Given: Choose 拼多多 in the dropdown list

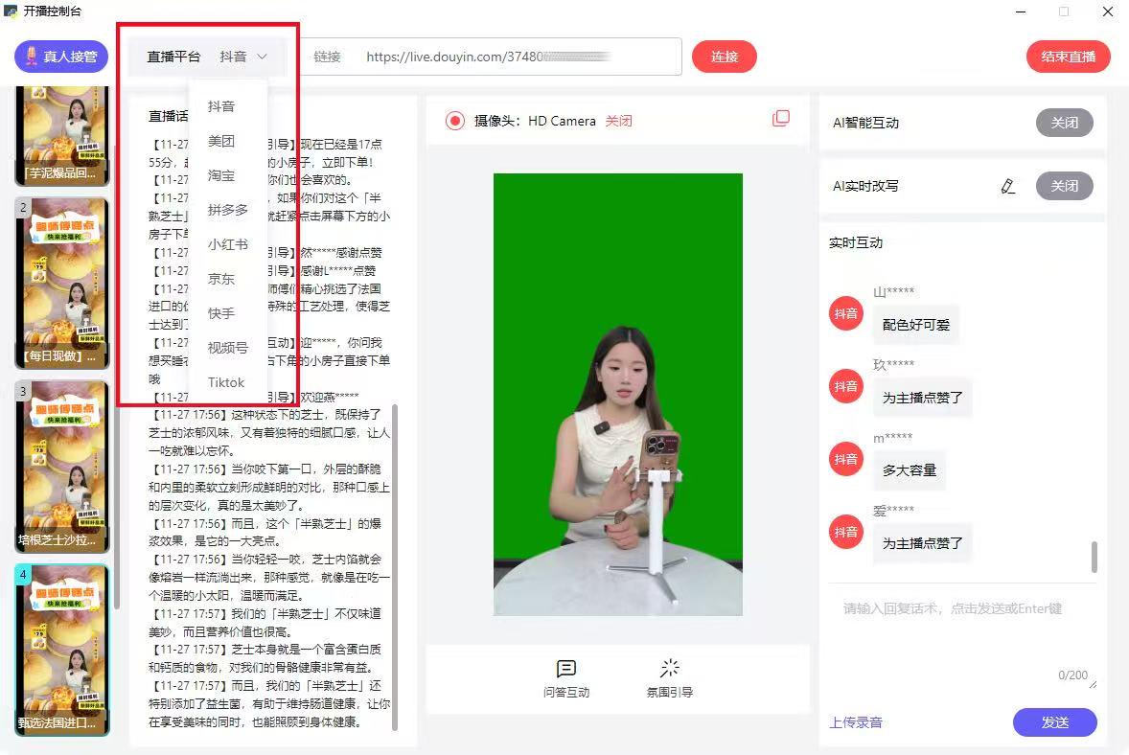Looking at the screenshot, I should point(227,210).
